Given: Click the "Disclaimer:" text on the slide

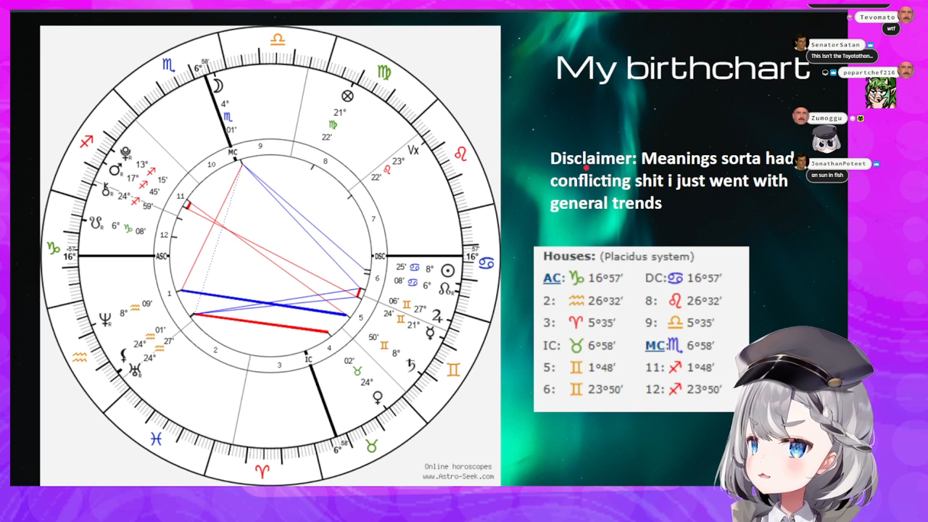Looking at the screenshot, I should point(593,158).
